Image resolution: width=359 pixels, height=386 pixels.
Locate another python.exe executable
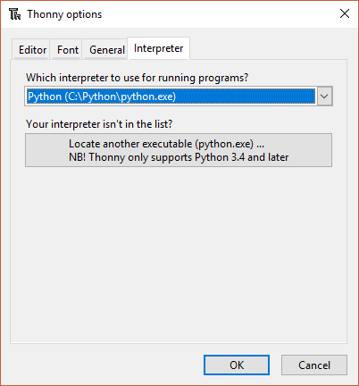179,150
